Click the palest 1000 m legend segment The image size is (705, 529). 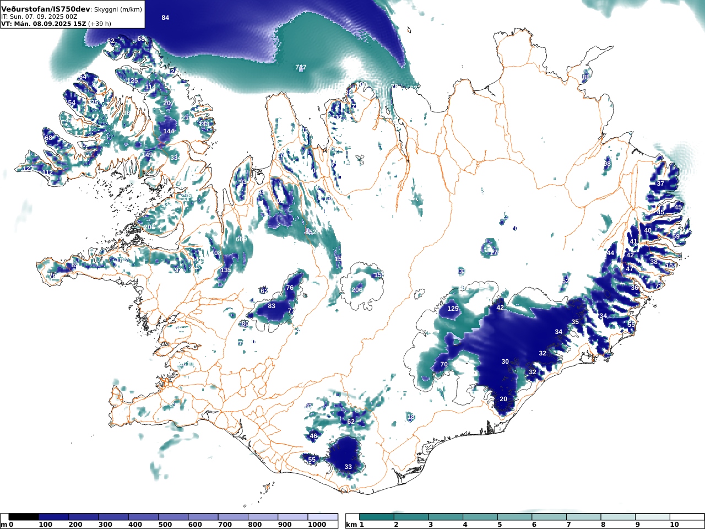tap(323, 517)
